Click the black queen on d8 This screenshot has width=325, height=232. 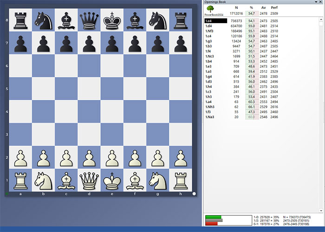coord(89,20)
